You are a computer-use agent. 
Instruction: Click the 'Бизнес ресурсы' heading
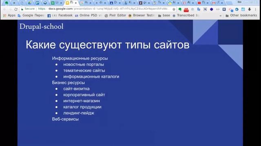[69, 83]
